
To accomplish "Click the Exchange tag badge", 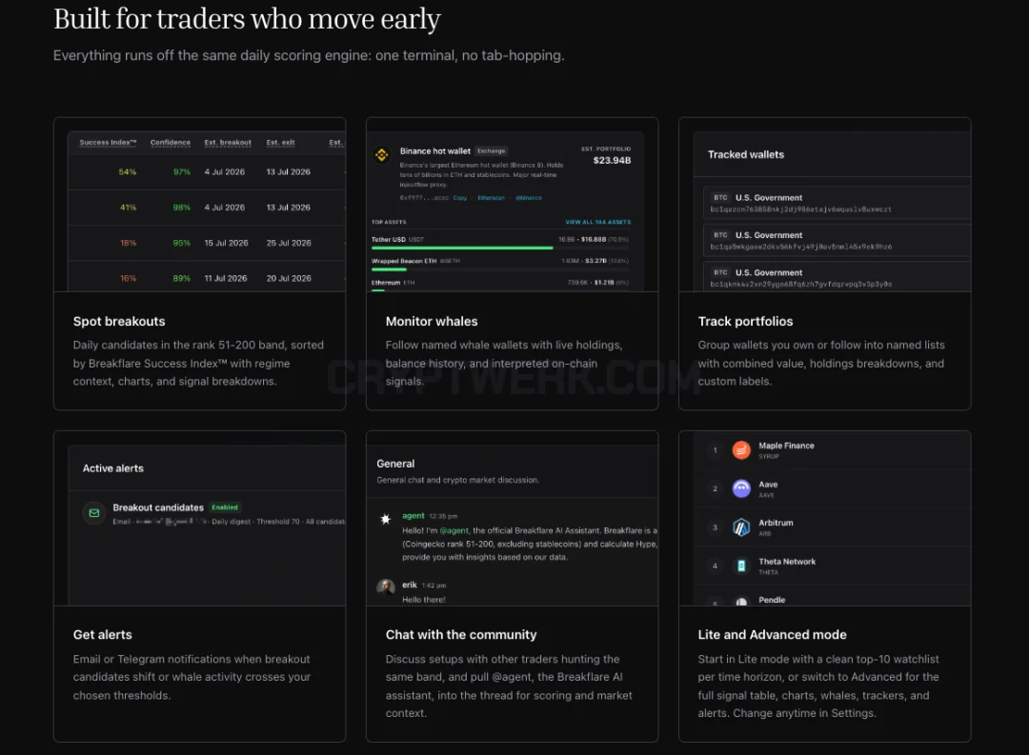I will tap(492, 150).
